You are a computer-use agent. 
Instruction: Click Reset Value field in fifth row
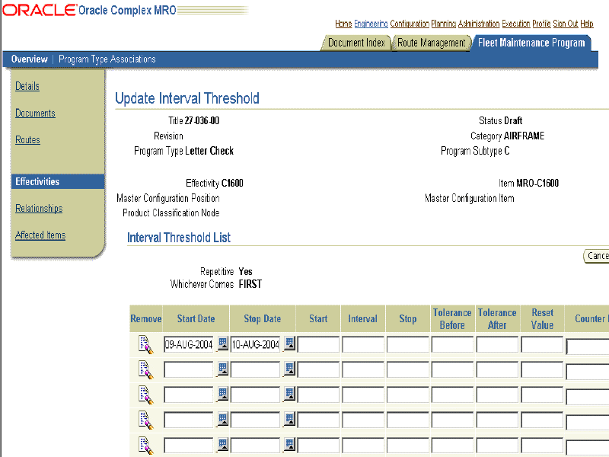pos(542,446)
